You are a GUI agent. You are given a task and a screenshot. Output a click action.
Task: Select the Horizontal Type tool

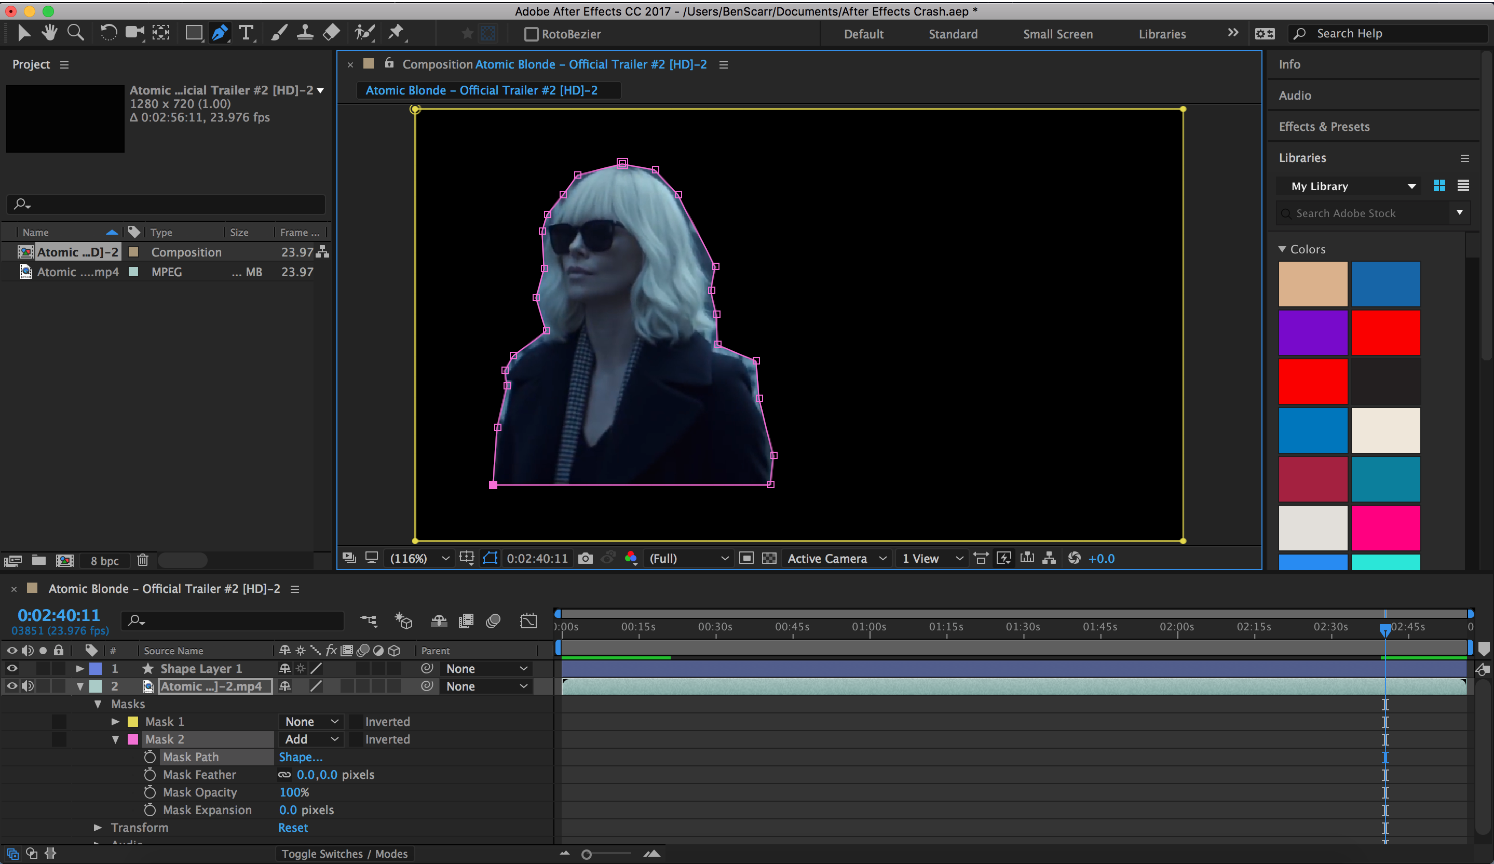[246, 33]
